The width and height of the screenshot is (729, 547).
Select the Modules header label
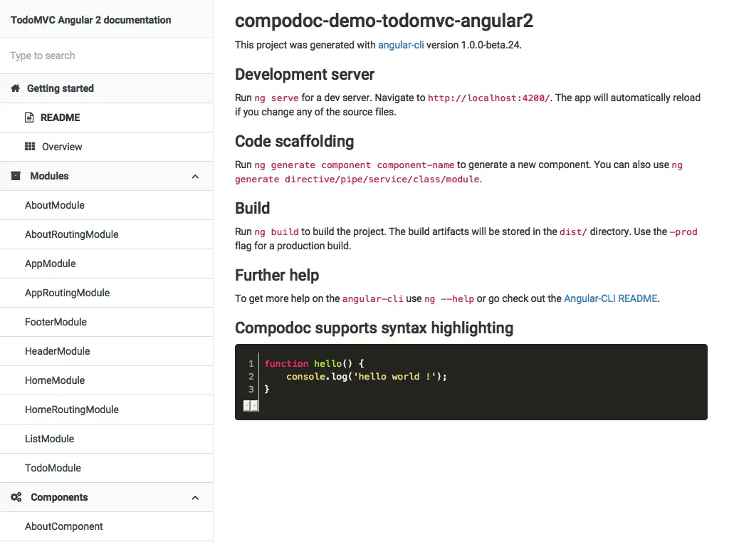click(x=49, y=176)
